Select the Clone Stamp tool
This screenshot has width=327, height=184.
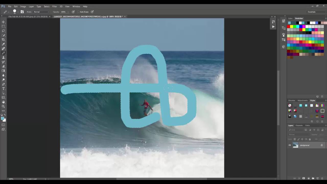(3, 57)
